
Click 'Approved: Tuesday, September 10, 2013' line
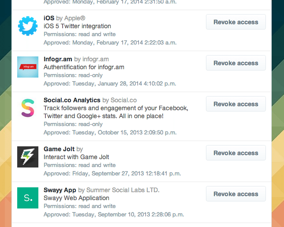coord(114,215)
